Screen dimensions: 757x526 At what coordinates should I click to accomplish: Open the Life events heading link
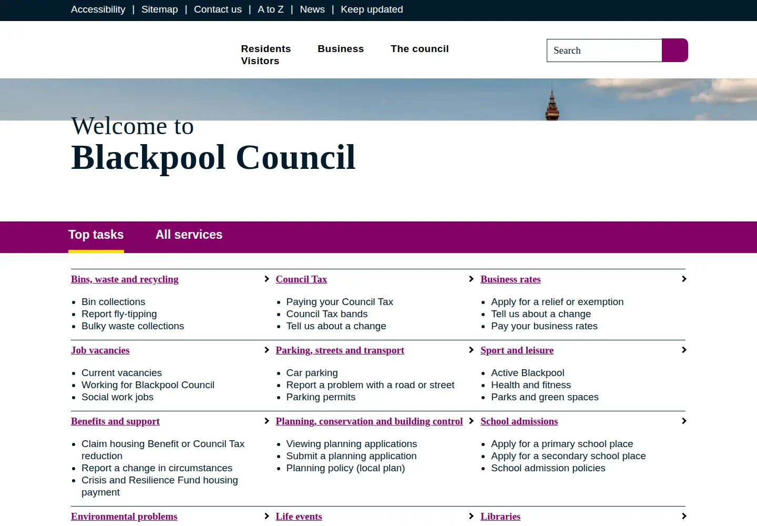pos(299,517)
